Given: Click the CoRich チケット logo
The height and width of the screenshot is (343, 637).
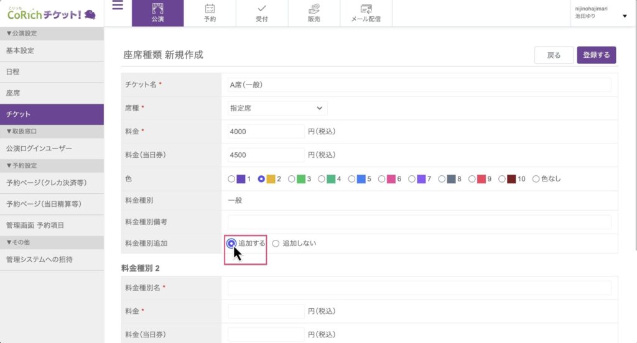Looking at the screenshot, I should coord(51,14).
